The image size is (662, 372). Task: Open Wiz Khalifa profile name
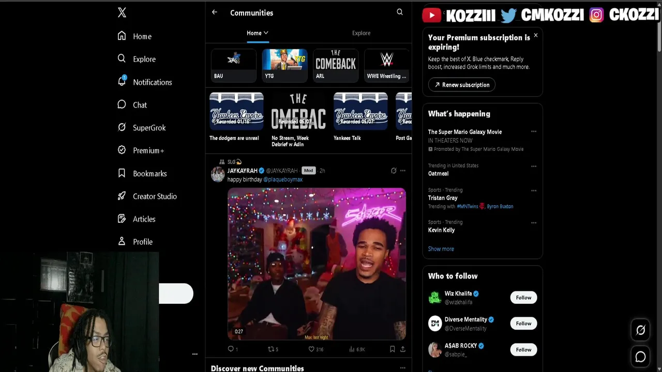pyautogui.click(x=458, y=293)
